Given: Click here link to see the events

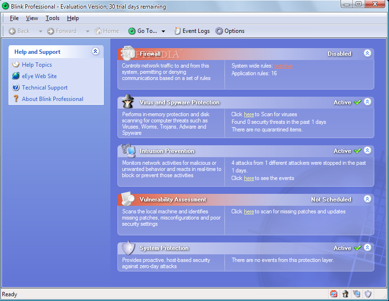Looking at the screenshot, I should [249, 178].
